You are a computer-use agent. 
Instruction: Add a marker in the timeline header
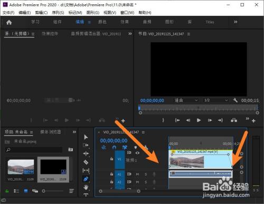(x=136, y=147)
